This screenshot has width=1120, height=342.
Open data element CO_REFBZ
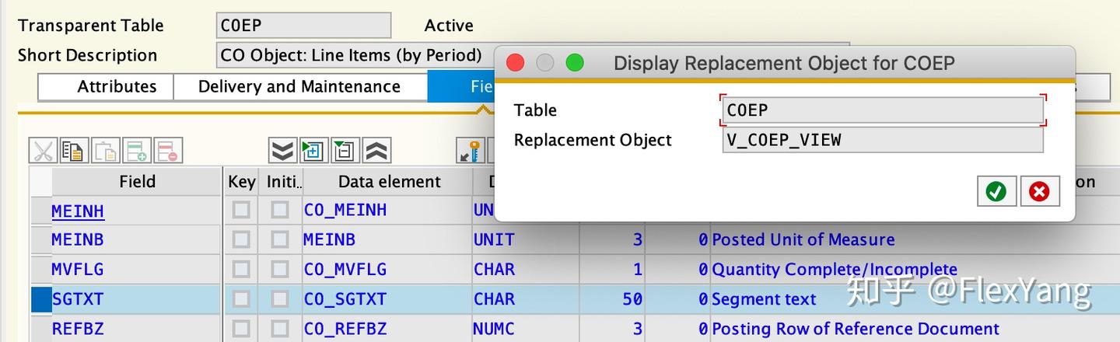pyautogui.click(x=345, y=329)
